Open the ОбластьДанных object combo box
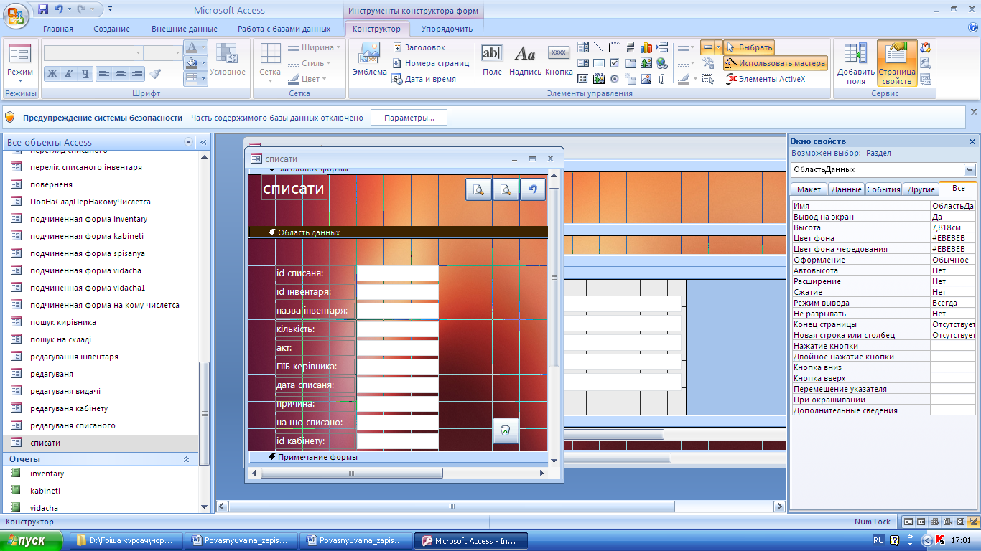 (883, 170)
